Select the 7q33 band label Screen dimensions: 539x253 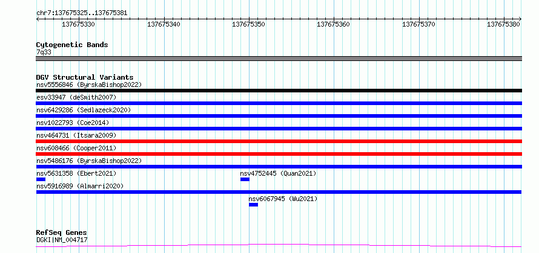[x=44, y=53]
